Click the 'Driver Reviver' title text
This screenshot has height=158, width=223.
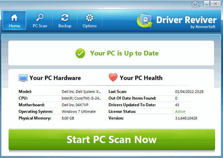pyautogui.click(x=186, y=19)
